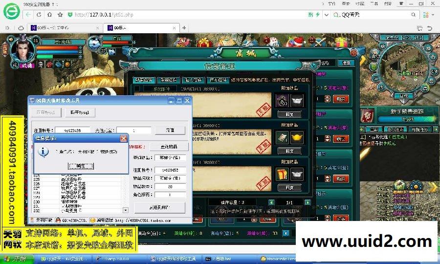Adjust the quantity stepper of the third shop item
This screenshot has height=264, width=440.
coord(327,178)
